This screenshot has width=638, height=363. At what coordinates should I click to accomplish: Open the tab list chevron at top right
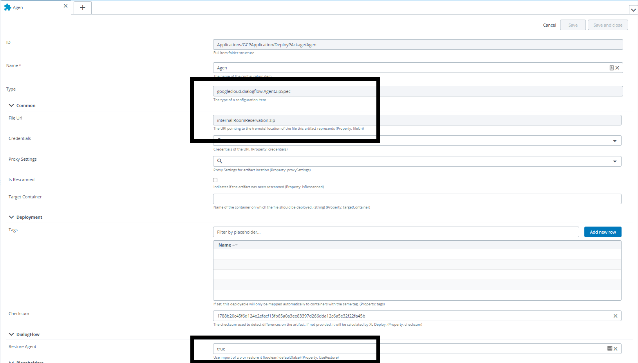point(633,10)
